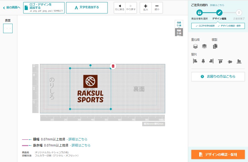
Task: Align left using 整列 icon
Action: tap(195, 61)
